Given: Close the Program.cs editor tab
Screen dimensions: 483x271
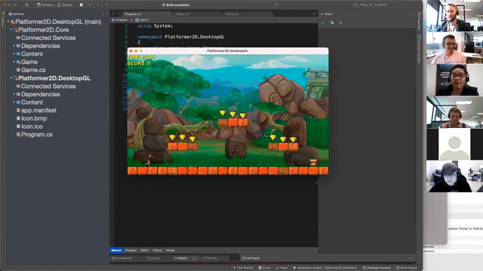Looking at the screenshot, I should [x=169, y=14].
